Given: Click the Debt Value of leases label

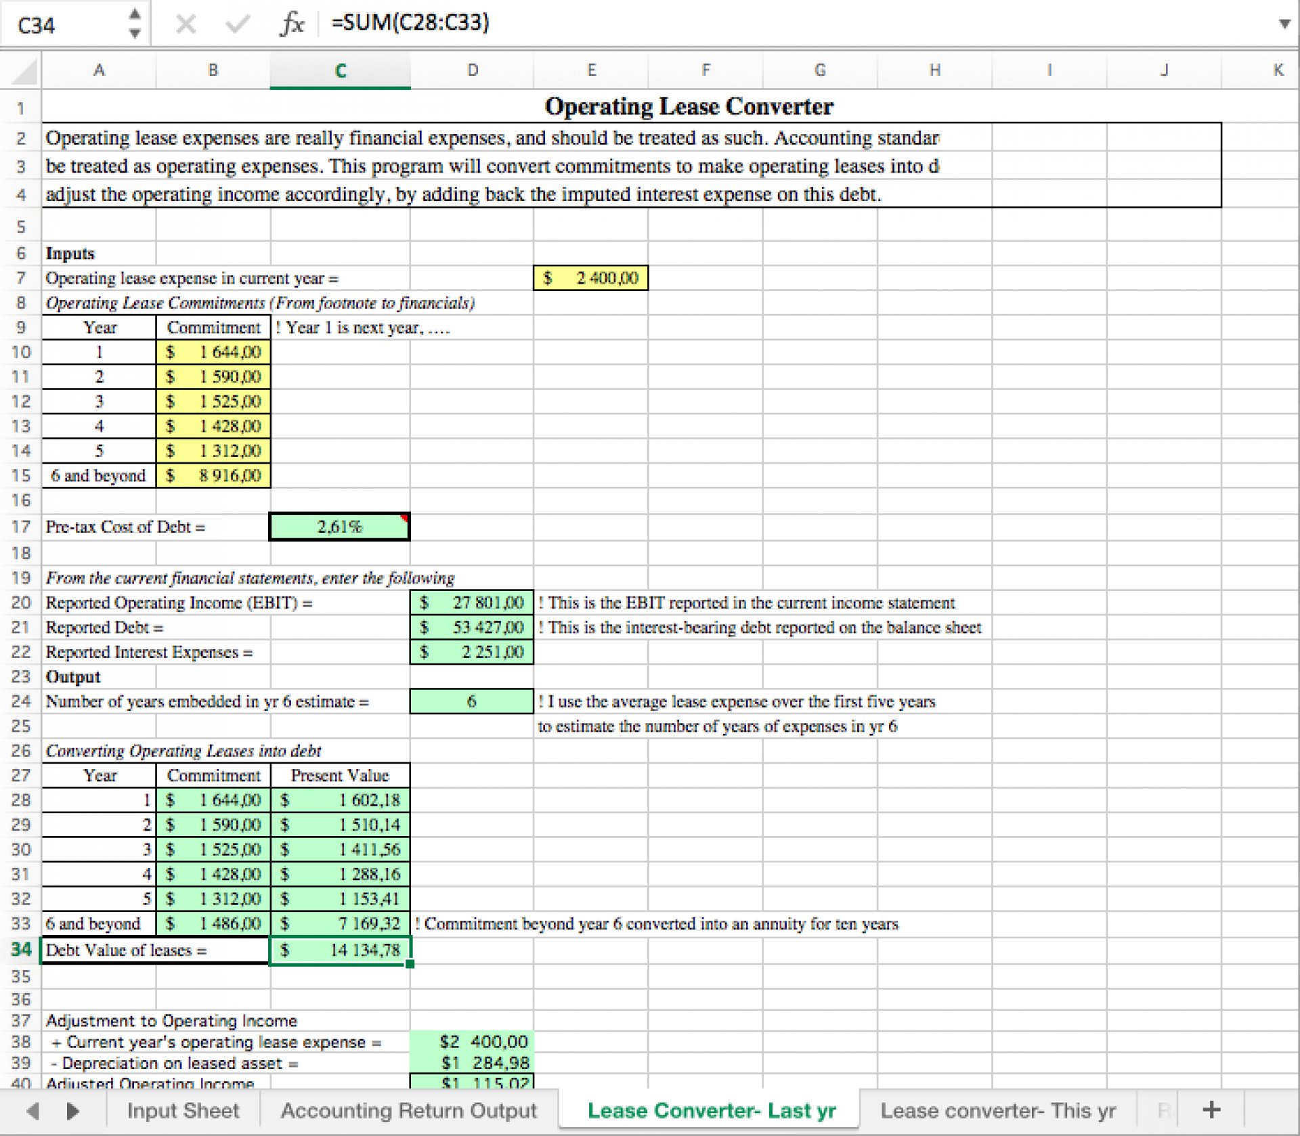Looking at the screenshot, I should [126, 951].
